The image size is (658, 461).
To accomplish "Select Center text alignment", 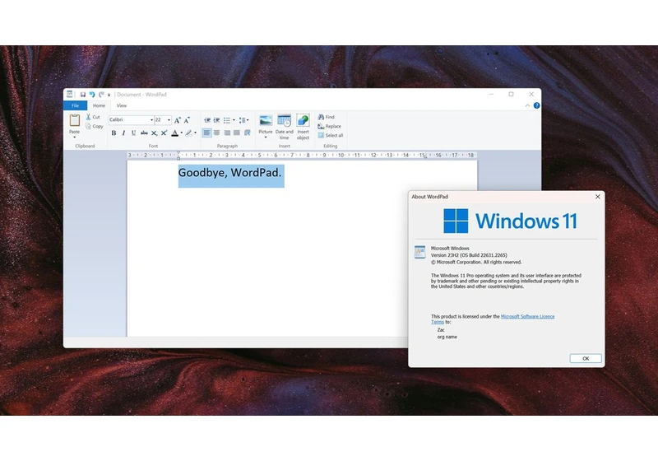I will pyautogui.click(x=217, y=133).
